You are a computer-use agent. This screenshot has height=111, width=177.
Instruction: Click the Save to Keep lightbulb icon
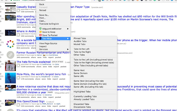pyautogui.click(x=40, y=32)
